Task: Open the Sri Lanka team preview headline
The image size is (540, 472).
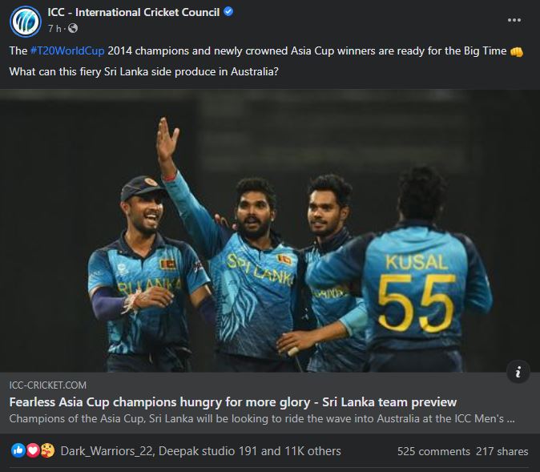Action: click(x=233, y=402)
